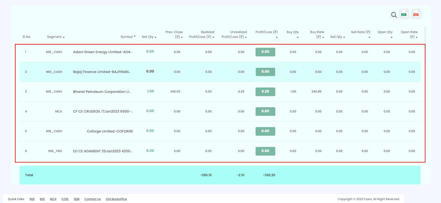Click CRUDEOIL row profit/loss badge

point(265,111)
